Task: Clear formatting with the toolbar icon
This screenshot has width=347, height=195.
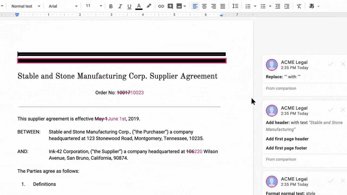Action: click(299, 6)
